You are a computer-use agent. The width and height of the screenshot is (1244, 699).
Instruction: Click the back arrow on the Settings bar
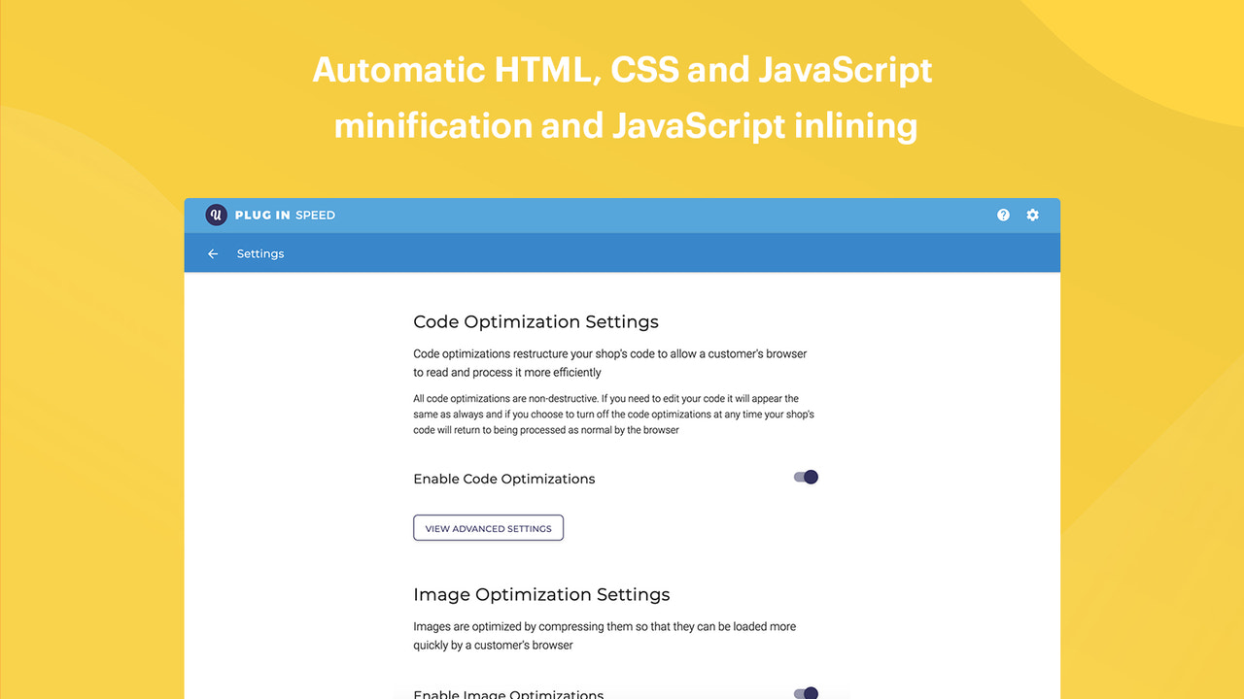tap(212, 253)
